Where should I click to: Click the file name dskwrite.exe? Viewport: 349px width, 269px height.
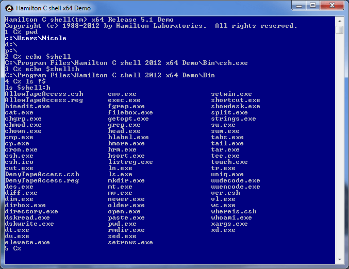[29, 224]
